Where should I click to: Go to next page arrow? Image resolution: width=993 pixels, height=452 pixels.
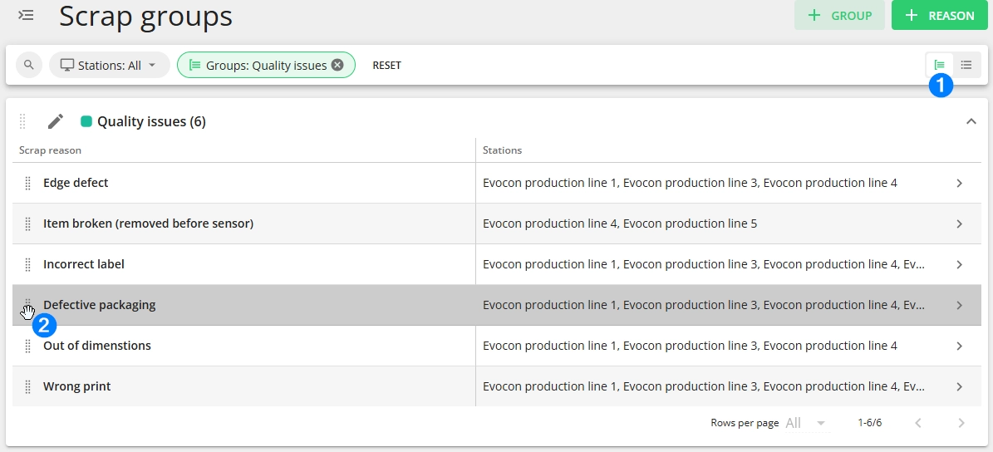tap(961, 423)
